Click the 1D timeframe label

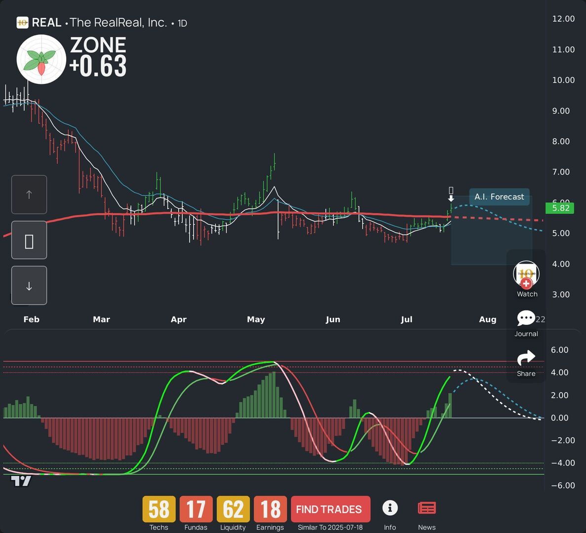pos(182,24)
